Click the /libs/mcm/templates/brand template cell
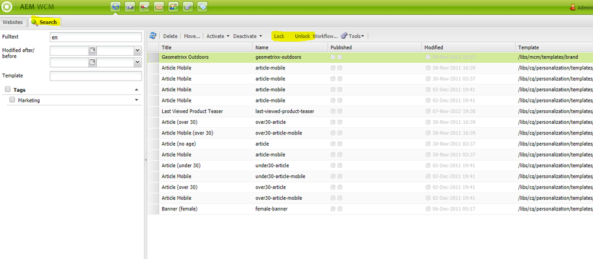593x259 pixels. 548,57
